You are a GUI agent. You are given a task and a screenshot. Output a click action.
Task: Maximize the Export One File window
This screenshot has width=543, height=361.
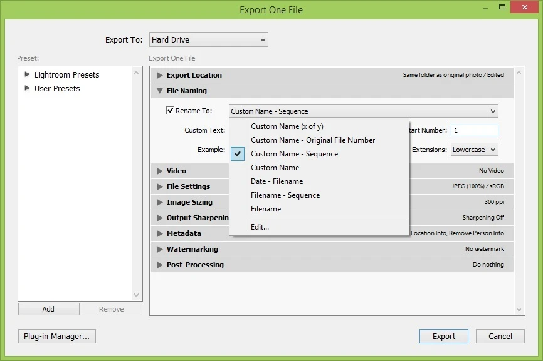[502, 8]
